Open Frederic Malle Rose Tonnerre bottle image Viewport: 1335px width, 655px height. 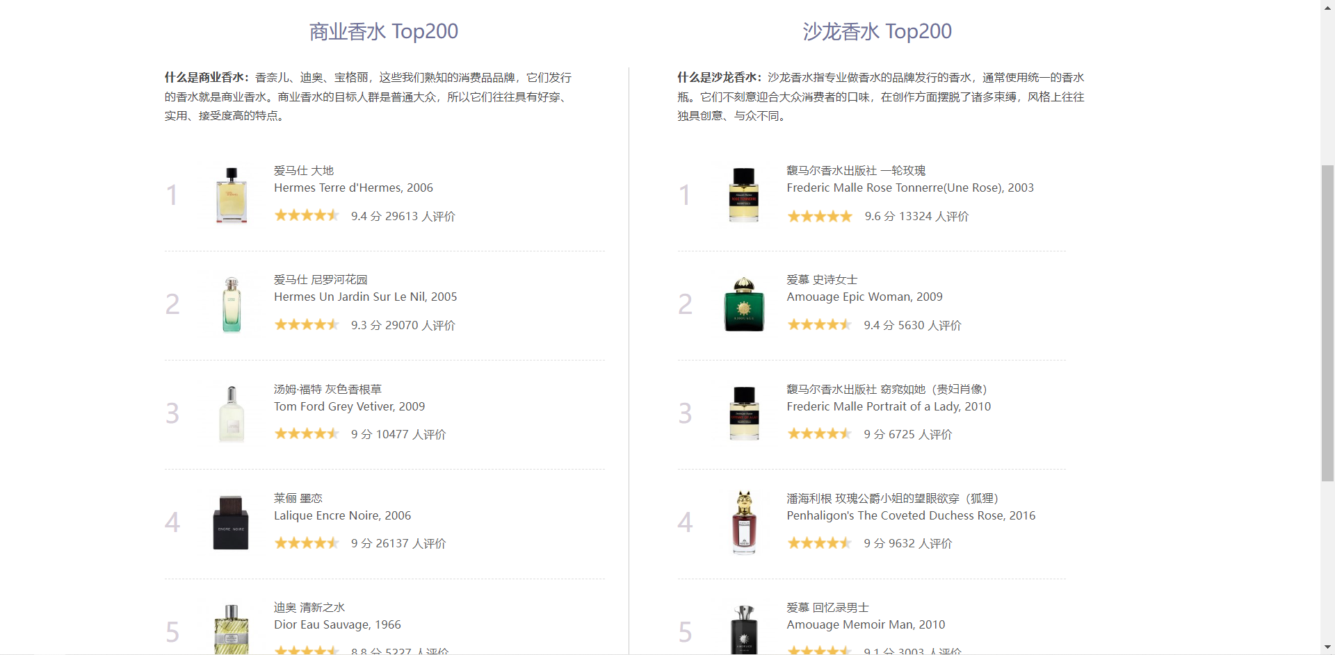pyautogui.click(x=744, y=195)
